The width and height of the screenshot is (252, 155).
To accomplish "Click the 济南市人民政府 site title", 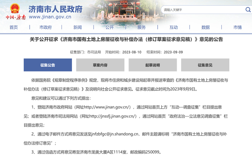I will (x=55, y=9).
